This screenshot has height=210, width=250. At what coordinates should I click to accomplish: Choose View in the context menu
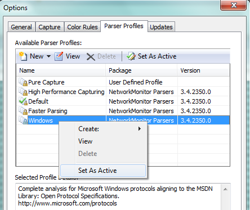pos(103,141)
